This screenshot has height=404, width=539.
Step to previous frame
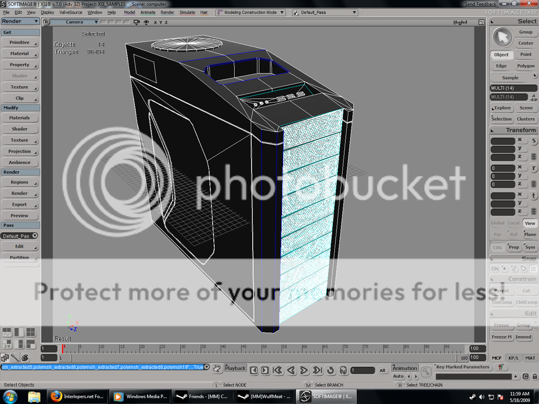click(254, 370)
